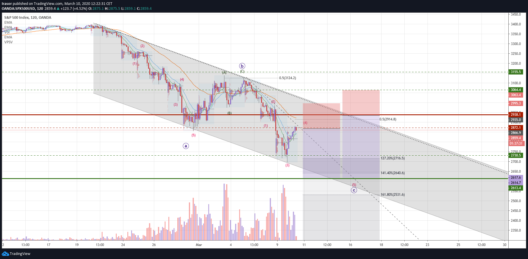The width and height of the screenshot is (528, 259).
Task: Select the 2866.9 price label
Action: [x=516, y=133]
